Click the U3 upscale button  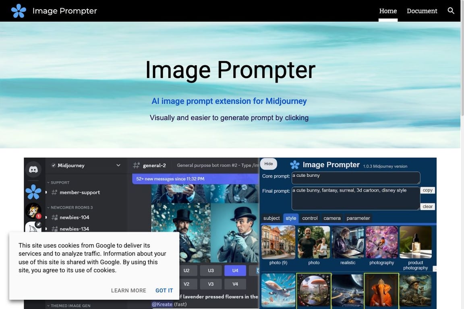211,270
